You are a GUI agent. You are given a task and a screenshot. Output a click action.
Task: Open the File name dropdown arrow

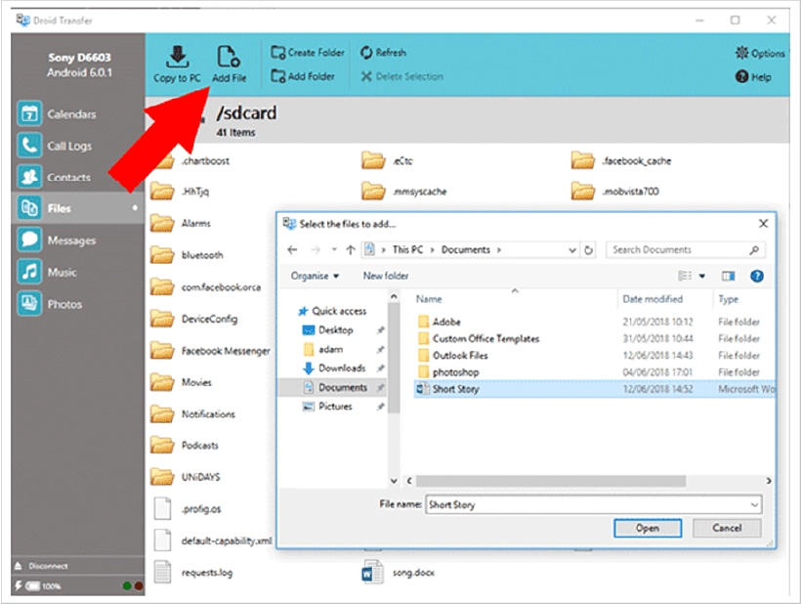click(753, 504)
